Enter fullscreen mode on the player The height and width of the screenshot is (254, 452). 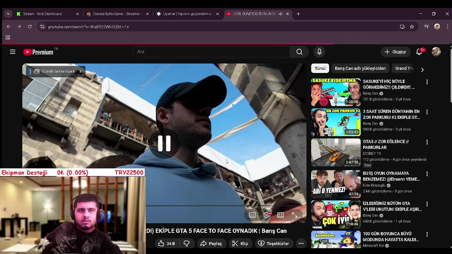[295, 215]
